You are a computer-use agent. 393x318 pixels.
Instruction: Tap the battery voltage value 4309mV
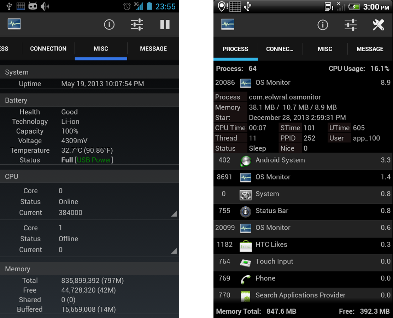[75, 141]
